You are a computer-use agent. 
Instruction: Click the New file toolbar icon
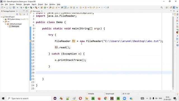coord(2,8)
